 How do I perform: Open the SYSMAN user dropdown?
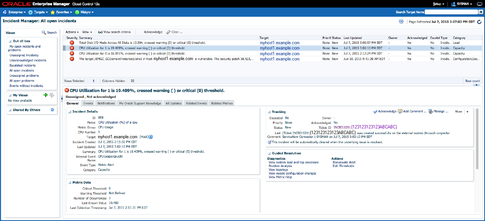pos(462,4)
